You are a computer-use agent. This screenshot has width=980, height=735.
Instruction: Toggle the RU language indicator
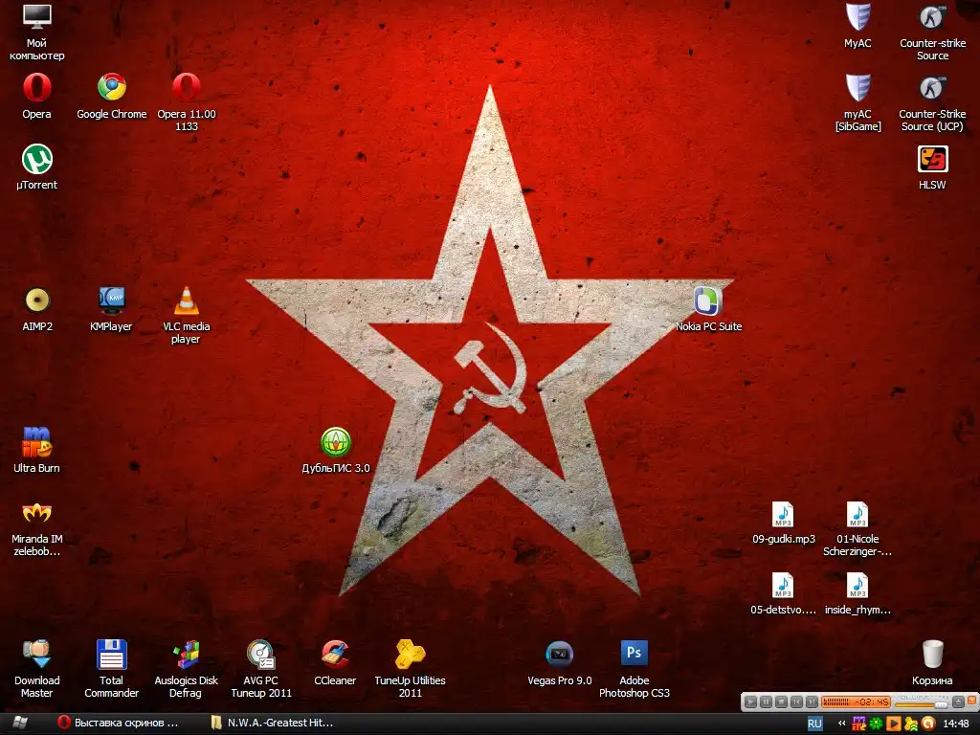point(815,724)
